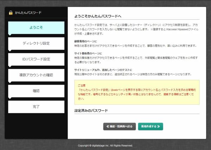Click the ようこそかんたんパスワードへ heading
211x150 pixels.
coord(98,16)
